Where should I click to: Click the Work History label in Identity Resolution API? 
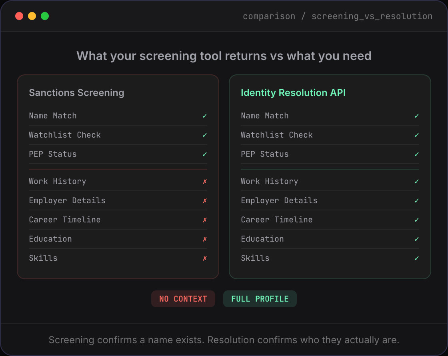coord(270,181)
